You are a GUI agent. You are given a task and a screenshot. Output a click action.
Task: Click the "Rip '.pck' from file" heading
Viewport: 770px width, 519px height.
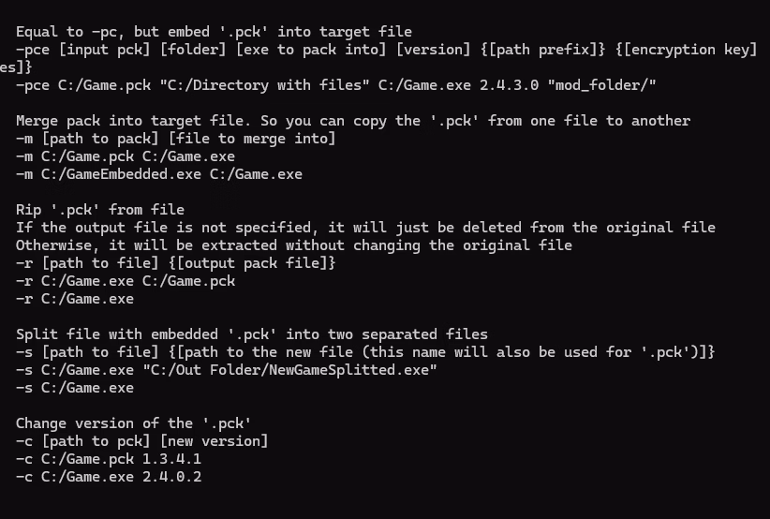pos(100,210)
